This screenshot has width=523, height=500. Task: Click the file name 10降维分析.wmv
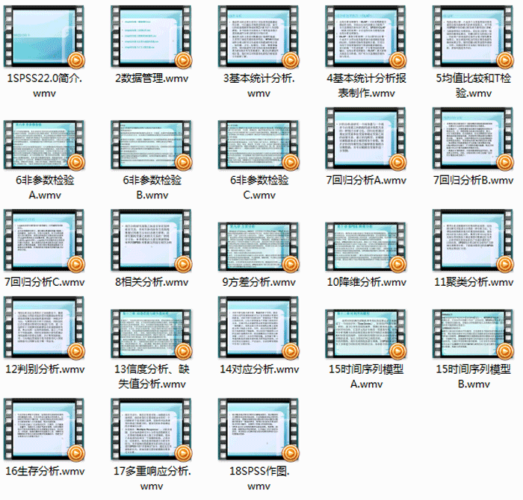coord(366,283)
